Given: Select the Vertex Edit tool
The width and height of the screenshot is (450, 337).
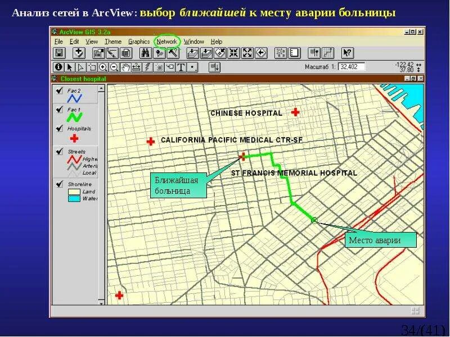Looking at the screenshot, I should [81, 67].
